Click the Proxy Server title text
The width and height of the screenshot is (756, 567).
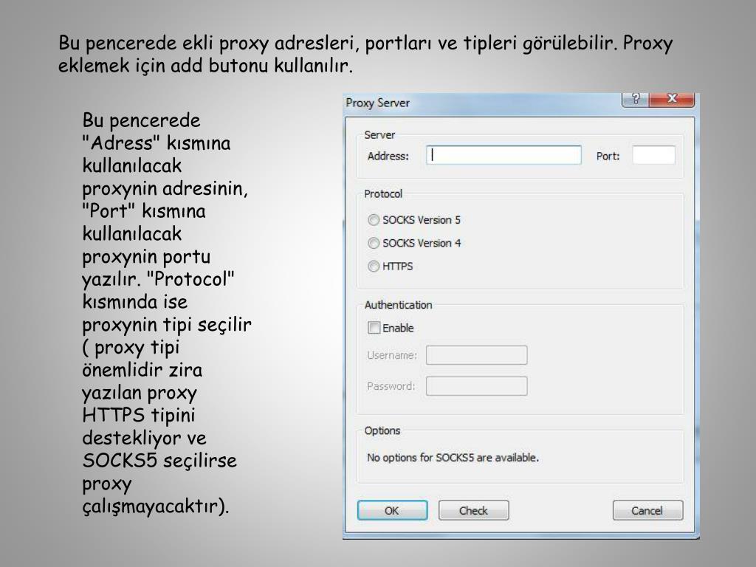click(x=377, y=103)
